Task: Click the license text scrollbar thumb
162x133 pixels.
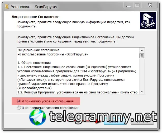Action: (x=142, y=56)
